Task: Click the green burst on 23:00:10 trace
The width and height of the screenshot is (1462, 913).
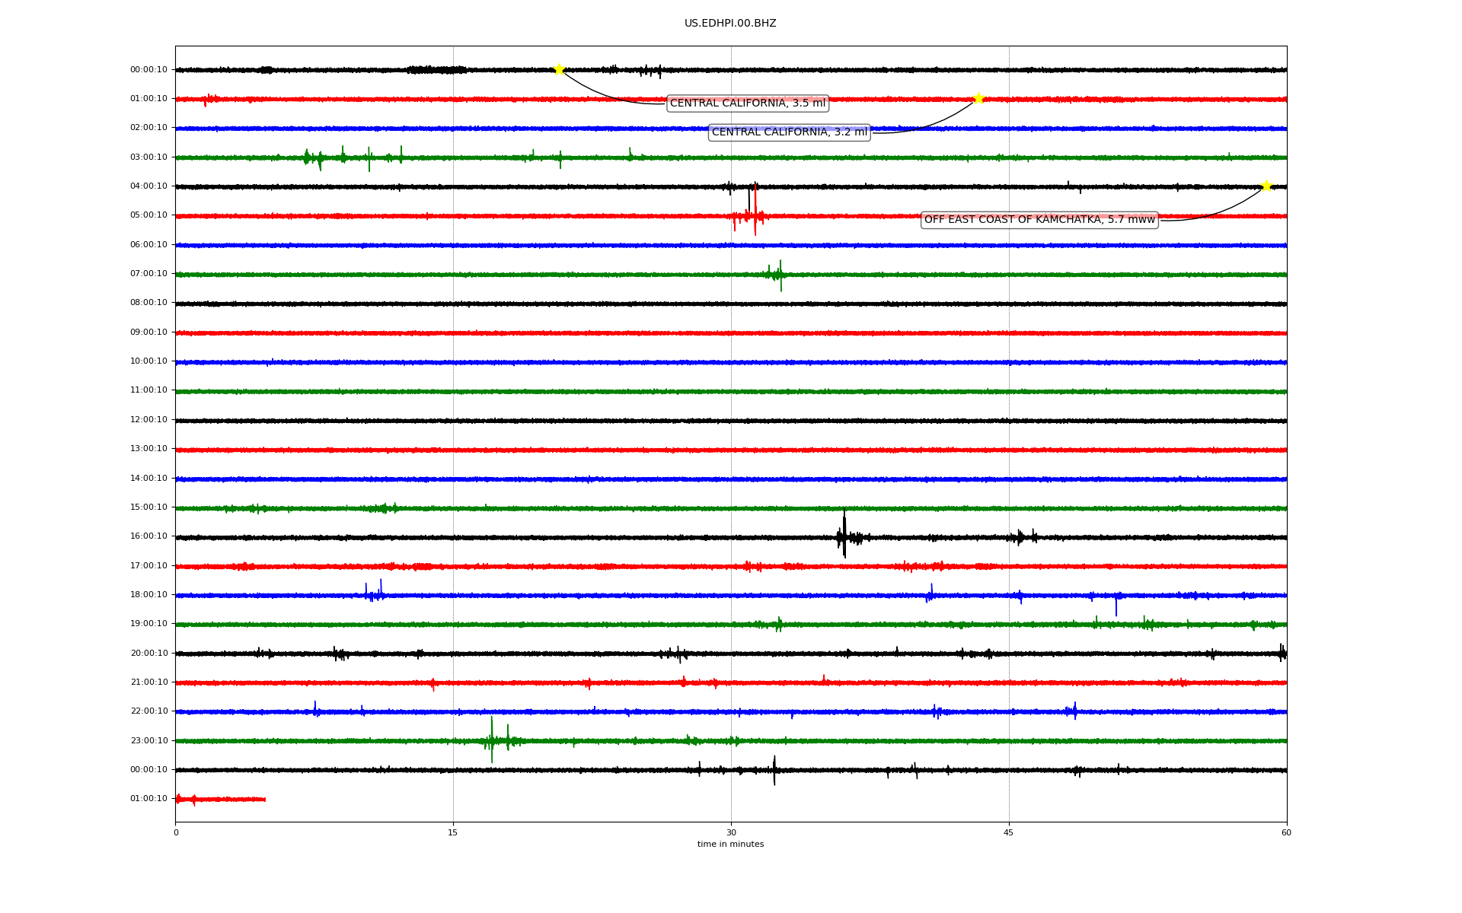Action: point(492,740)
